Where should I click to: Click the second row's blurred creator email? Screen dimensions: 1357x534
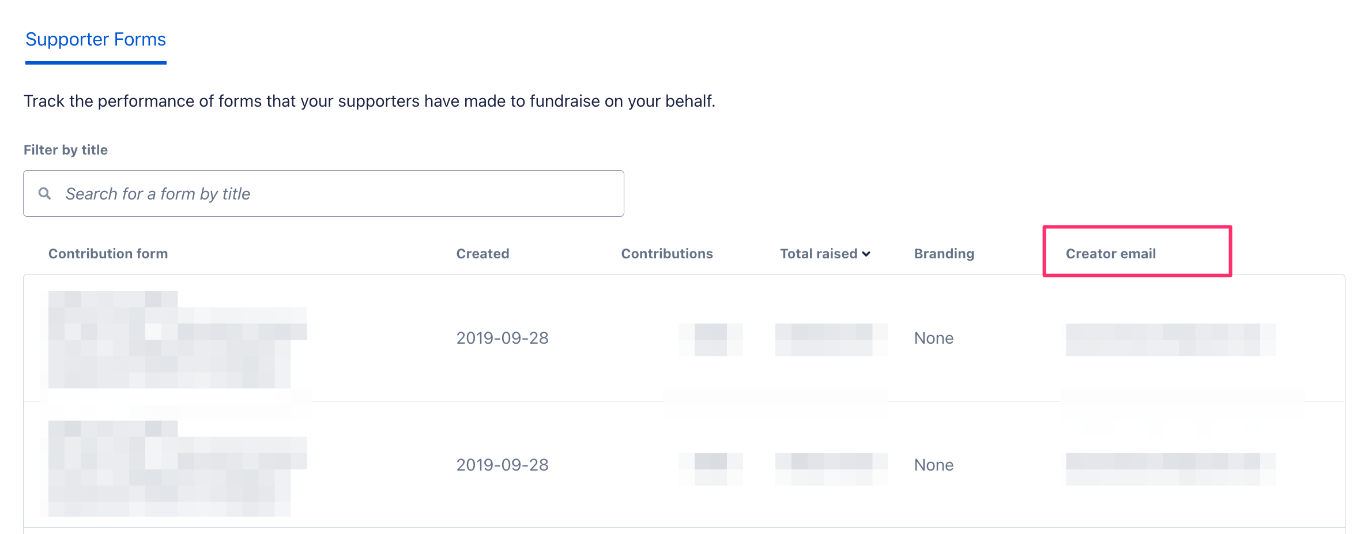coord(1170,468)
